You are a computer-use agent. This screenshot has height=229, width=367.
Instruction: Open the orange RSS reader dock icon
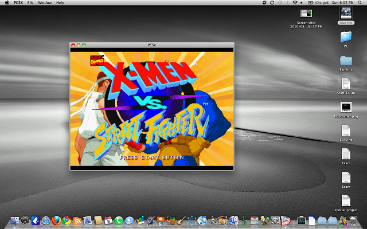tap(77, 220)
